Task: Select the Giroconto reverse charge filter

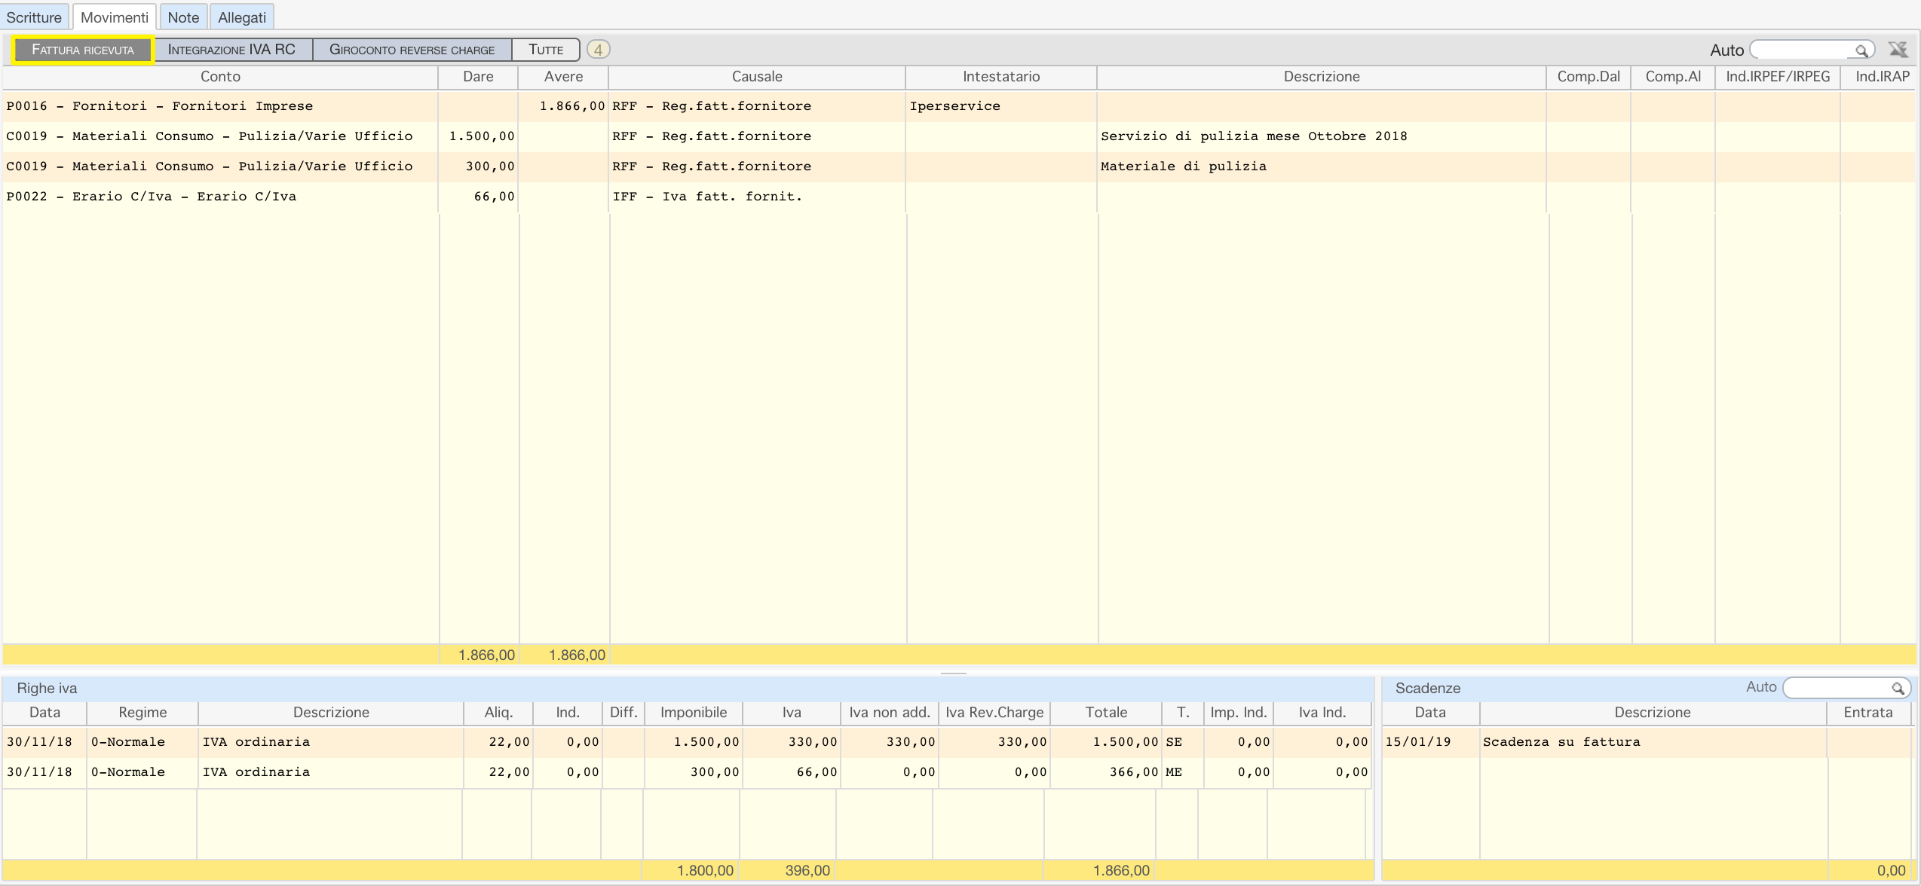Action: click(x=412, y=50)
